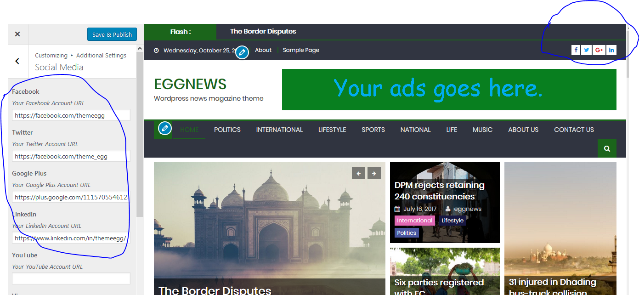Open the Sample Page link

tap(301, 50)
